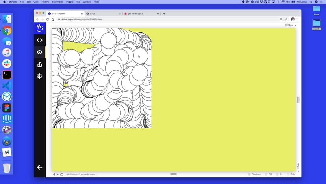Grab the preview width resize handle
326x184 pixels.
(x=298, y=100)
